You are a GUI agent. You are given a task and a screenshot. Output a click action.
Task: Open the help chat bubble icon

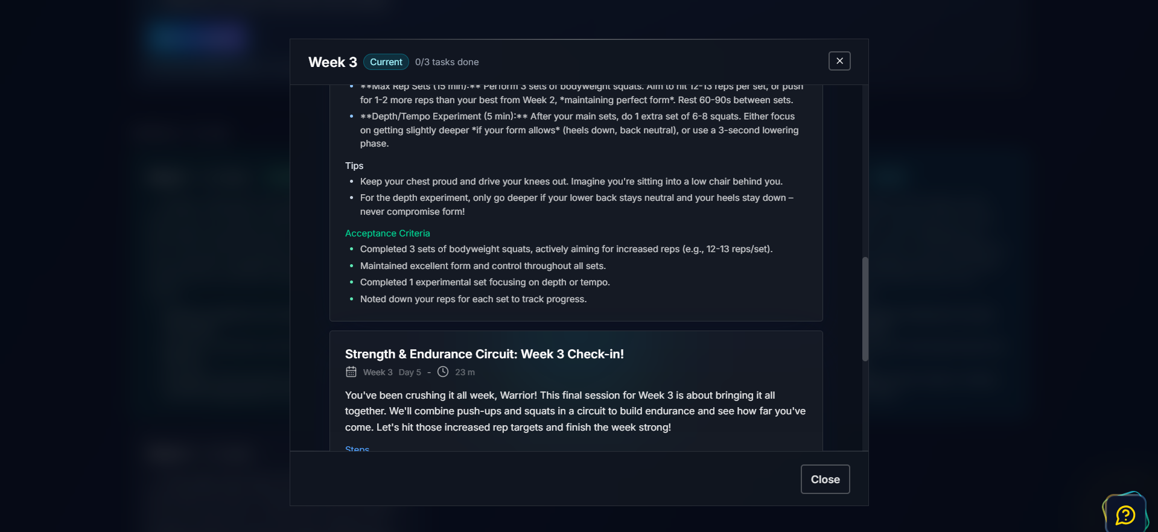(x=1125, y=515)
